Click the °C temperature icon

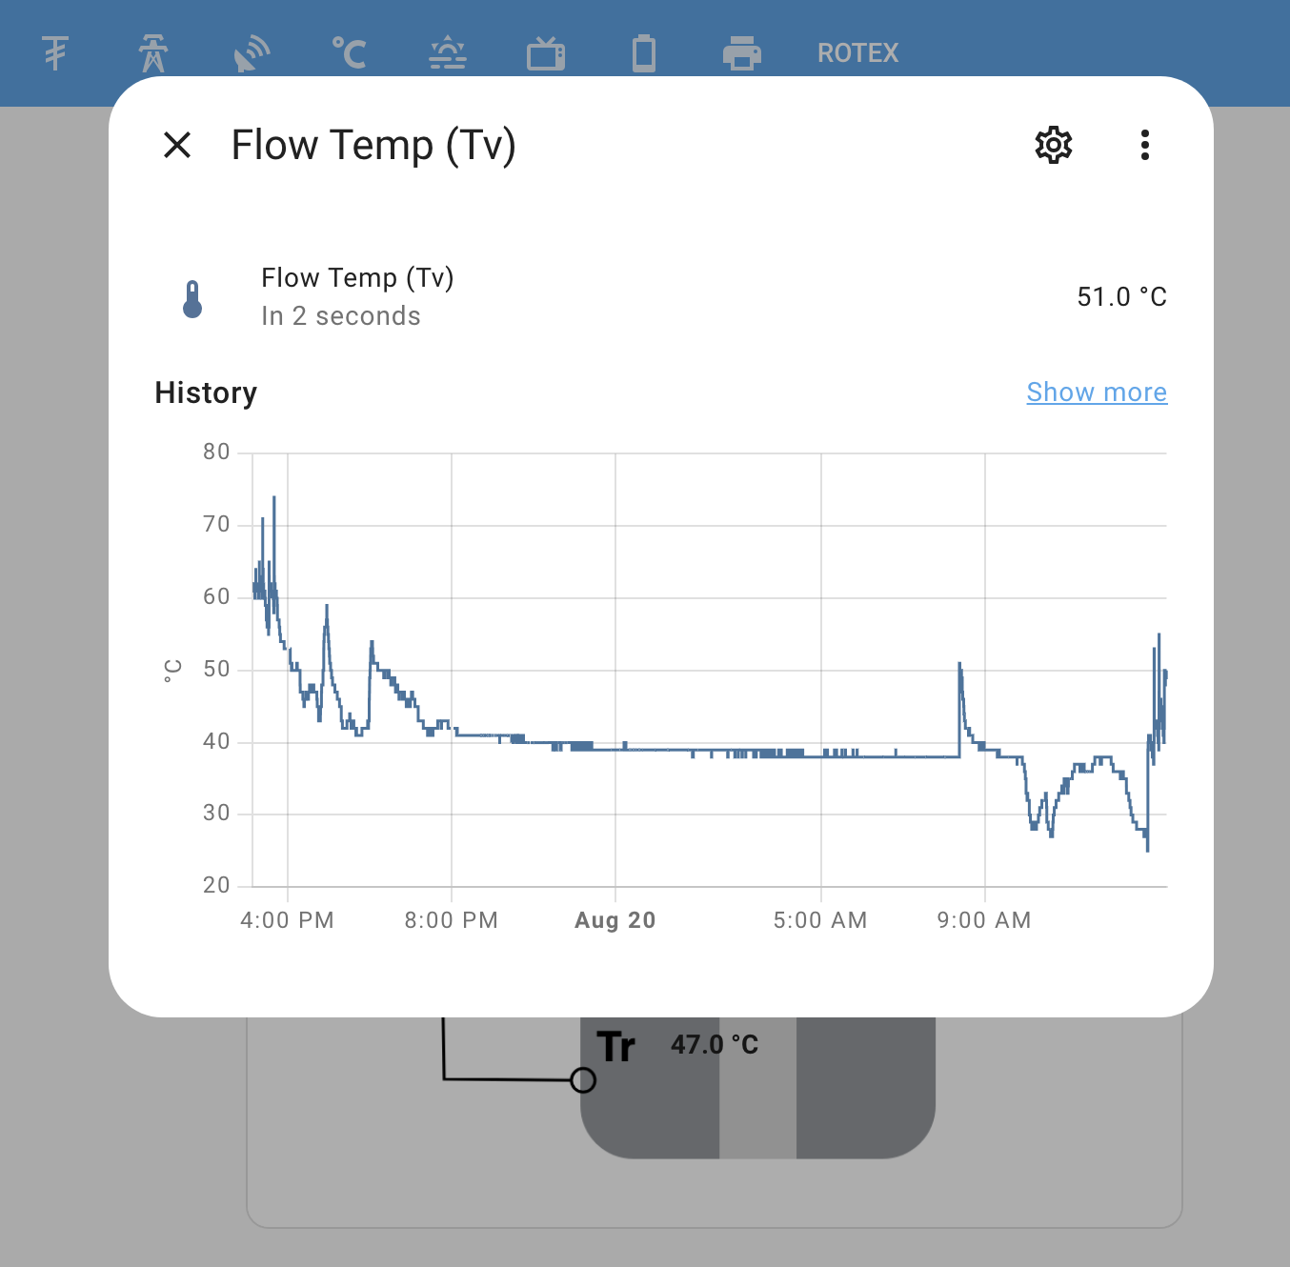click(x=349, y=52)
